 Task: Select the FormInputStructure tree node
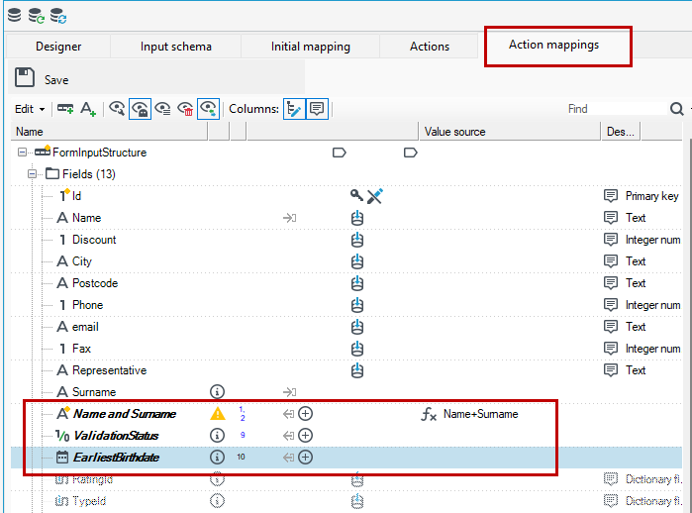click(x=99, y=153)
